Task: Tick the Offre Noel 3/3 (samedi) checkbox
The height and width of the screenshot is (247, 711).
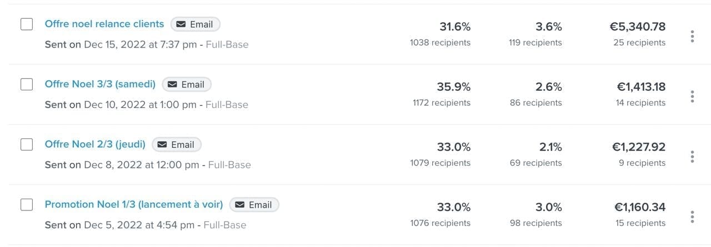Action: [x=27, y=85]
